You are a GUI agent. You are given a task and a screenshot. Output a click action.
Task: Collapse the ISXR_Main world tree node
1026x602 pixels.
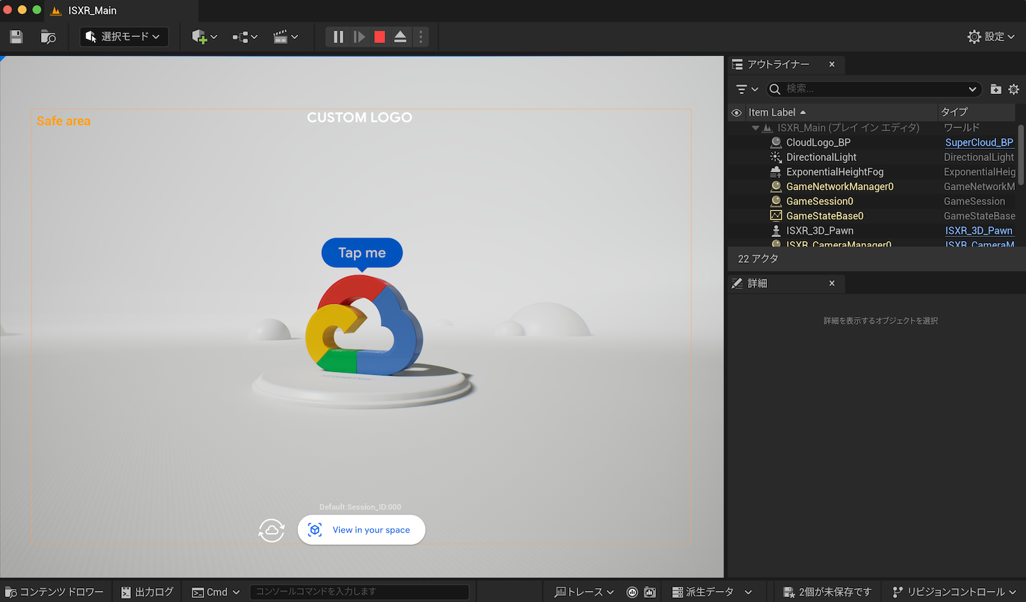tap(755, 128)
